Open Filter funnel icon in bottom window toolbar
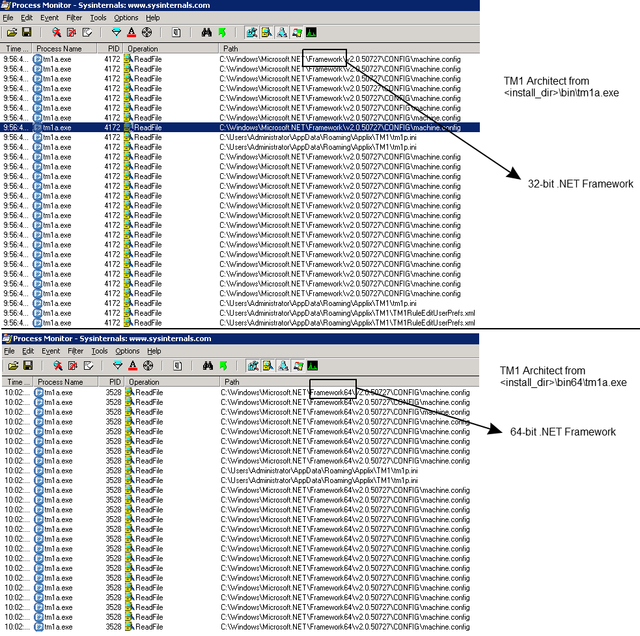Viewport: 640px width, 636px height. pyautogui.click(x=118, y=366)
